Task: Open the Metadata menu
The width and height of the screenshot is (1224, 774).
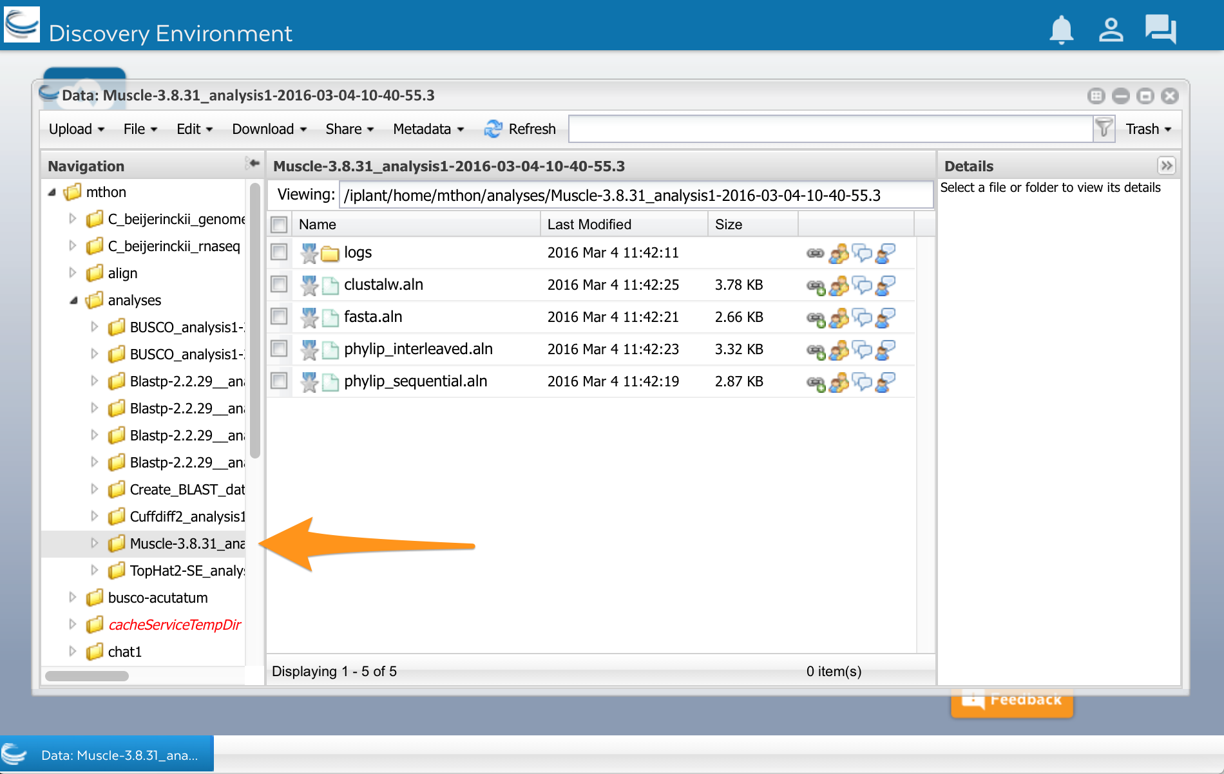Action: 428,129
